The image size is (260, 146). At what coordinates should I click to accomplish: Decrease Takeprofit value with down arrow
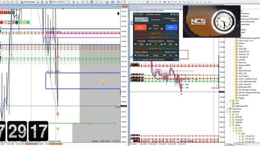coord(135,44)
